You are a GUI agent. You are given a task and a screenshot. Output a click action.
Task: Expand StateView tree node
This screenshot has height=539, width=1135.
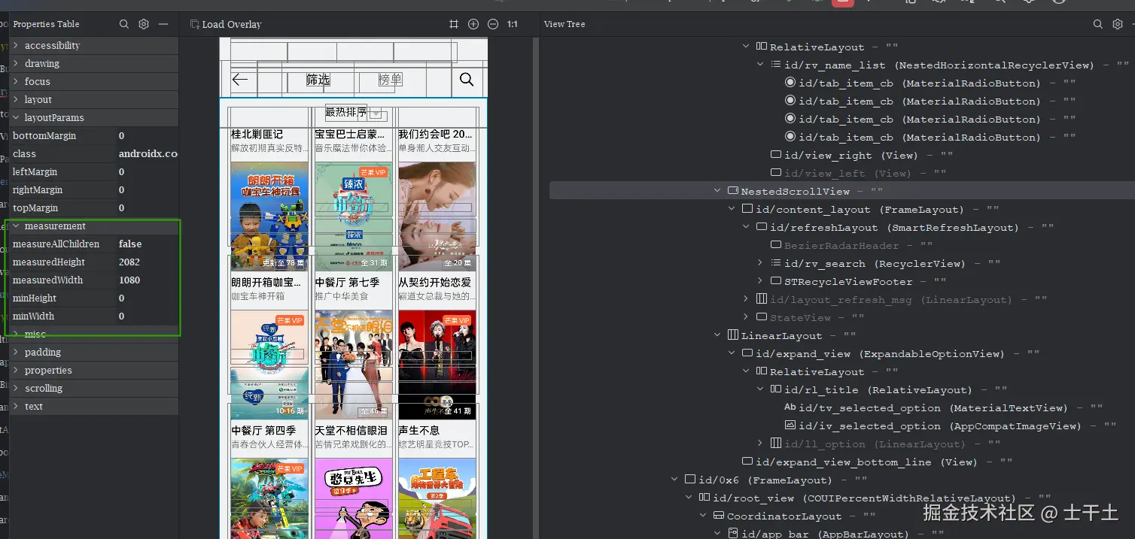pos(746,318)
